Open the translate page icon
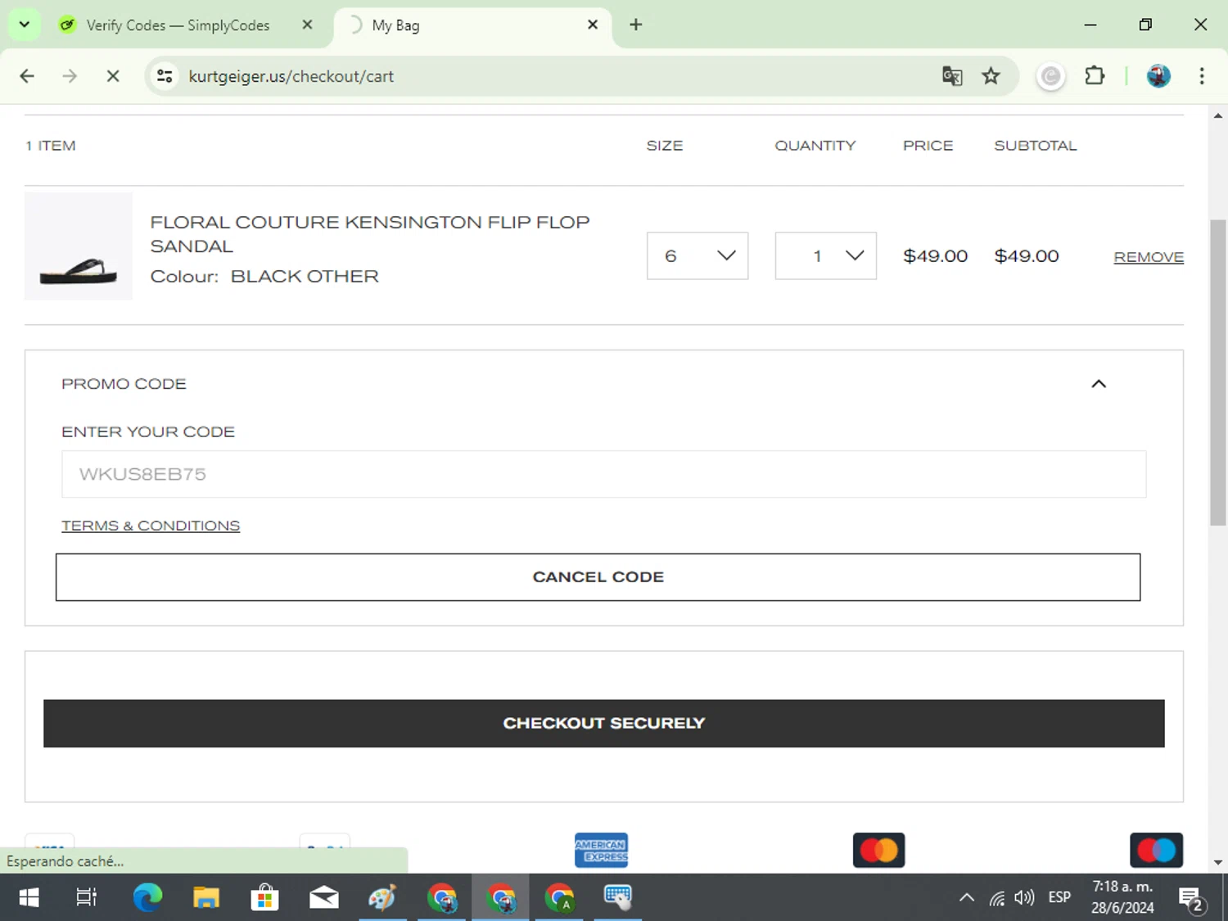Image resolution: width=1228 pixels, height=921 pixels. click(x=951, y=76)
